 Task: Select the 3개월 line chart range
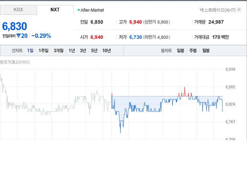point(59,50)
